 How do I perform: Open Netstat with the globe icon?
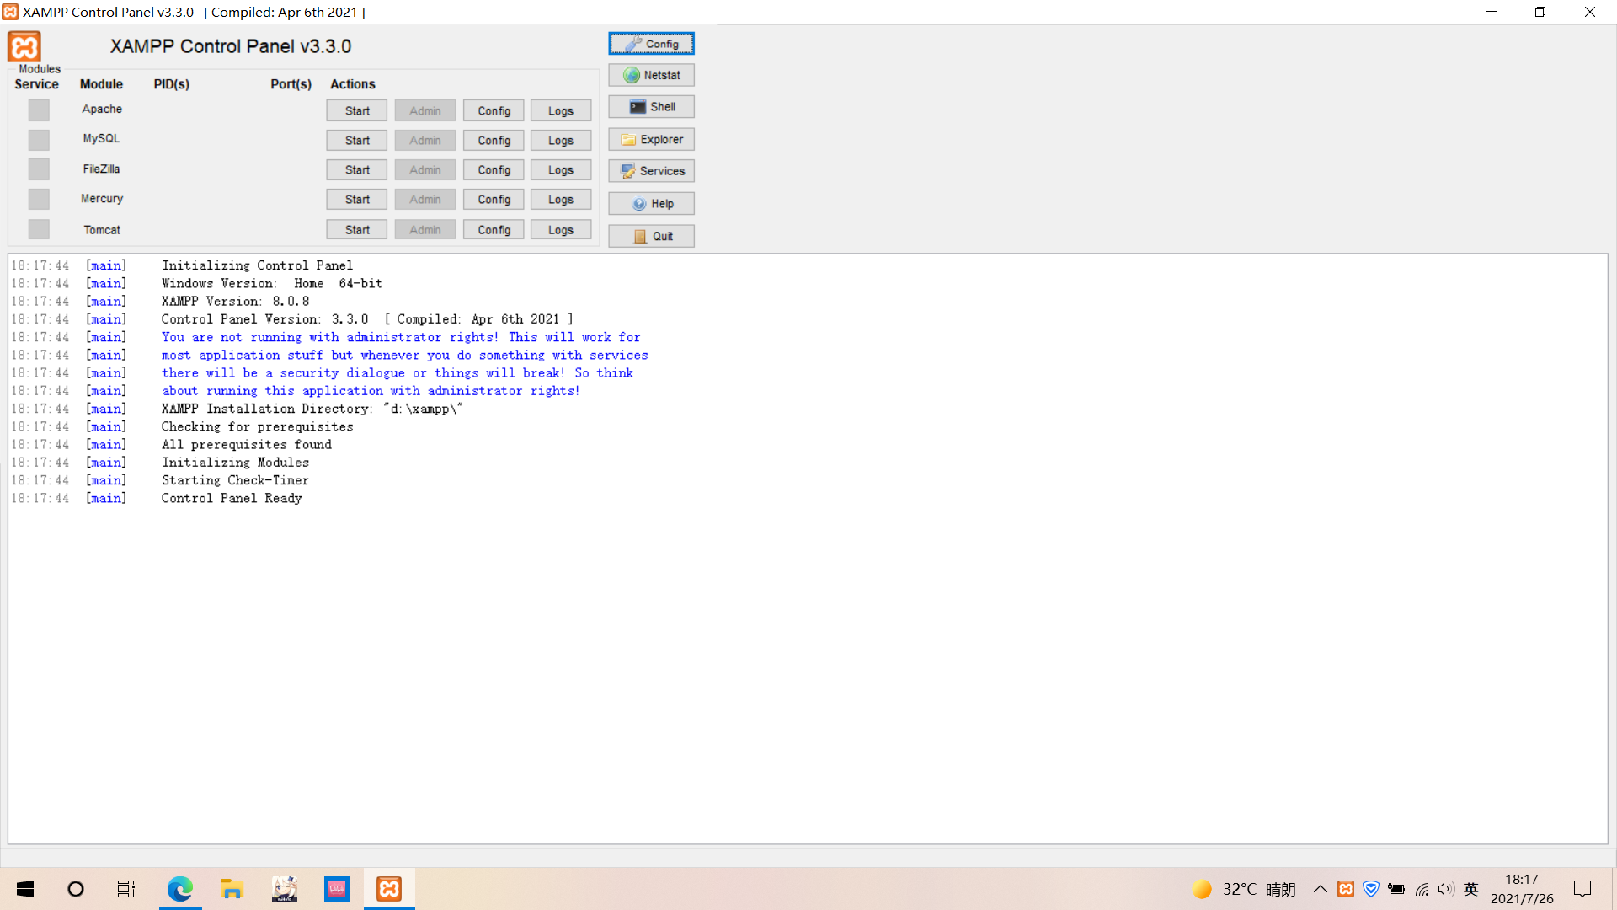point(651,75)
